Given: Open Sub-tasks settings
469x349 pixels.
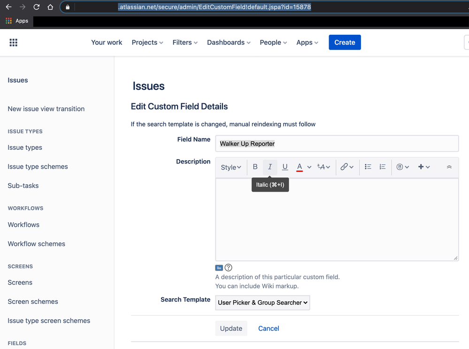Looking at the screenshot, I should click(23, 186).
